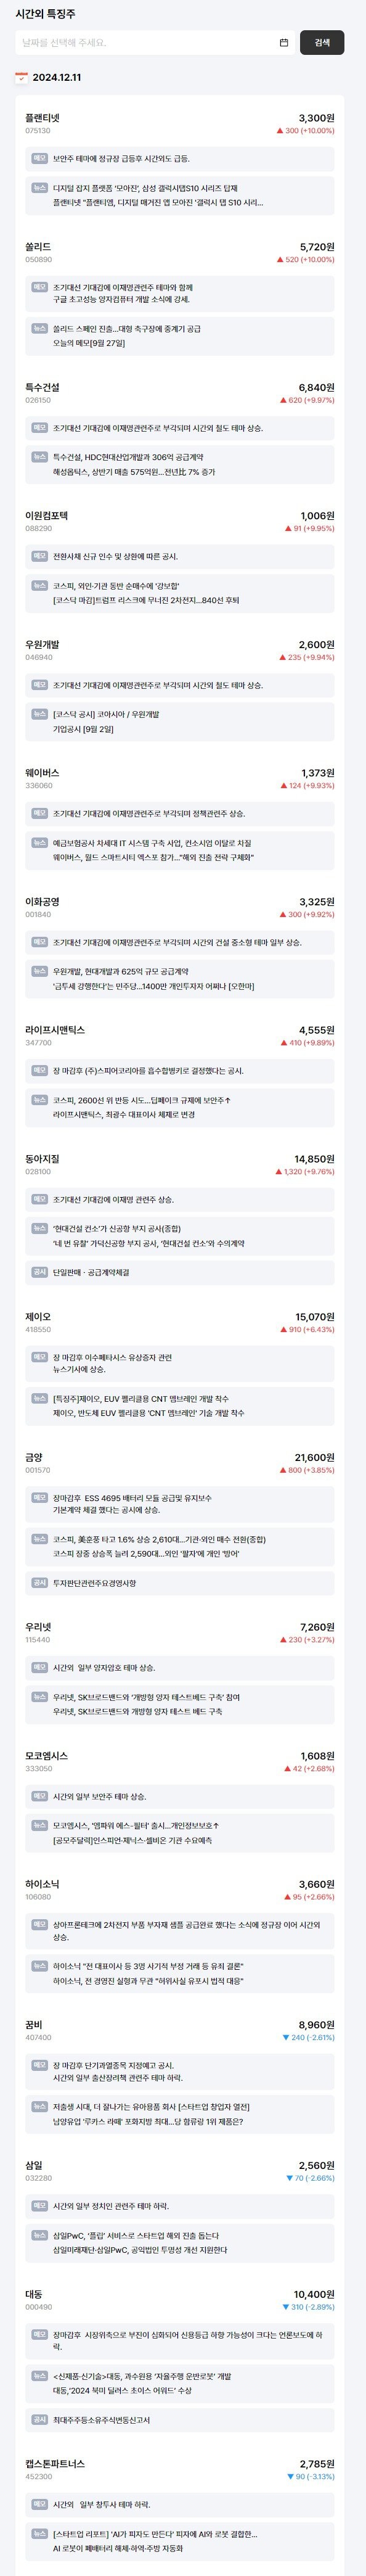This screenshot has height=2576, width=366.
Task: Click the calendar icon beside 2024.12.11
Action: tap(22, 77)
